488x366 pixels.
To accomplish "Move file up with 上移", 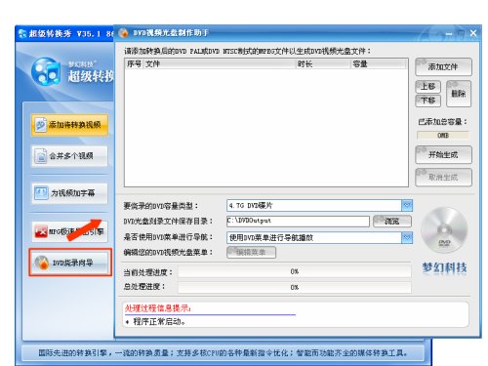I will 428,87.
